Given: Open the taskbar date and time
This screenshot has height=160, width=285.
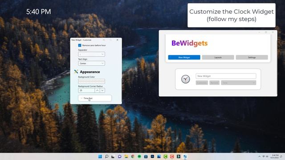Looking at the screenshot, I should tap(275, 156).
